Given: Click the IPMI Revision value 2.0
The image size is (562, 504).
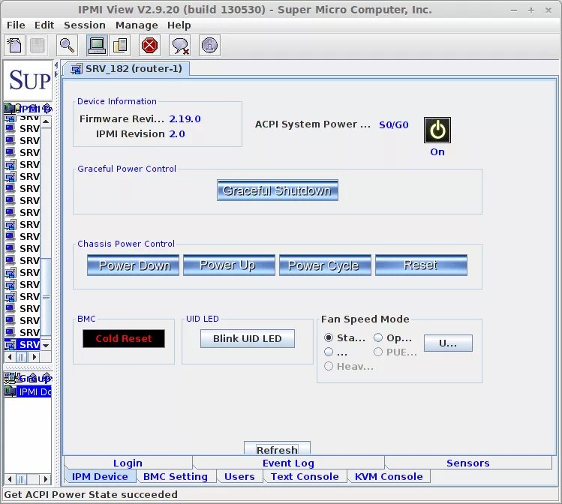Looking at the screenshot, I should (x=177, y=134).
